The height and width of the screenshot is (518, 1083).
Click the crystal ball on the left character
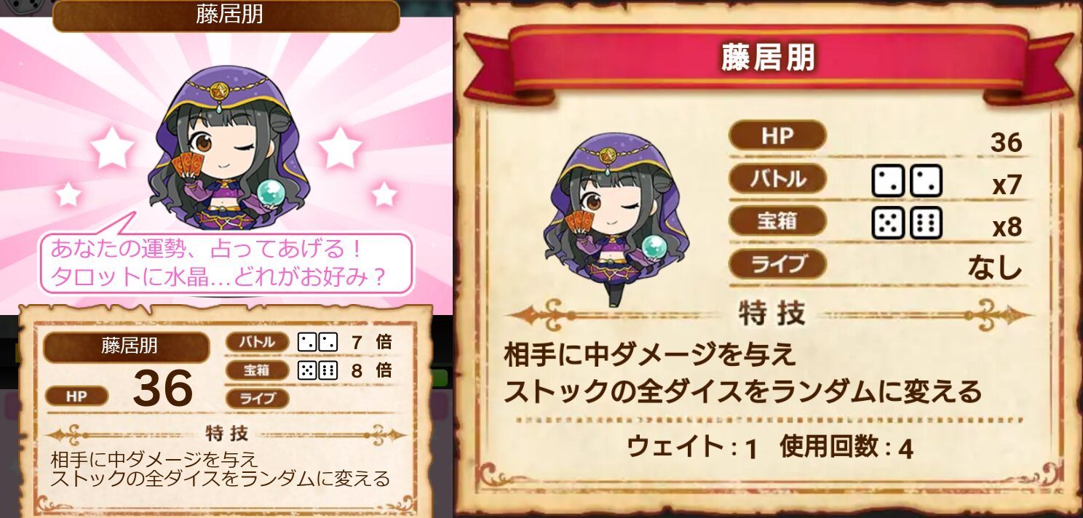click(274, 194)
